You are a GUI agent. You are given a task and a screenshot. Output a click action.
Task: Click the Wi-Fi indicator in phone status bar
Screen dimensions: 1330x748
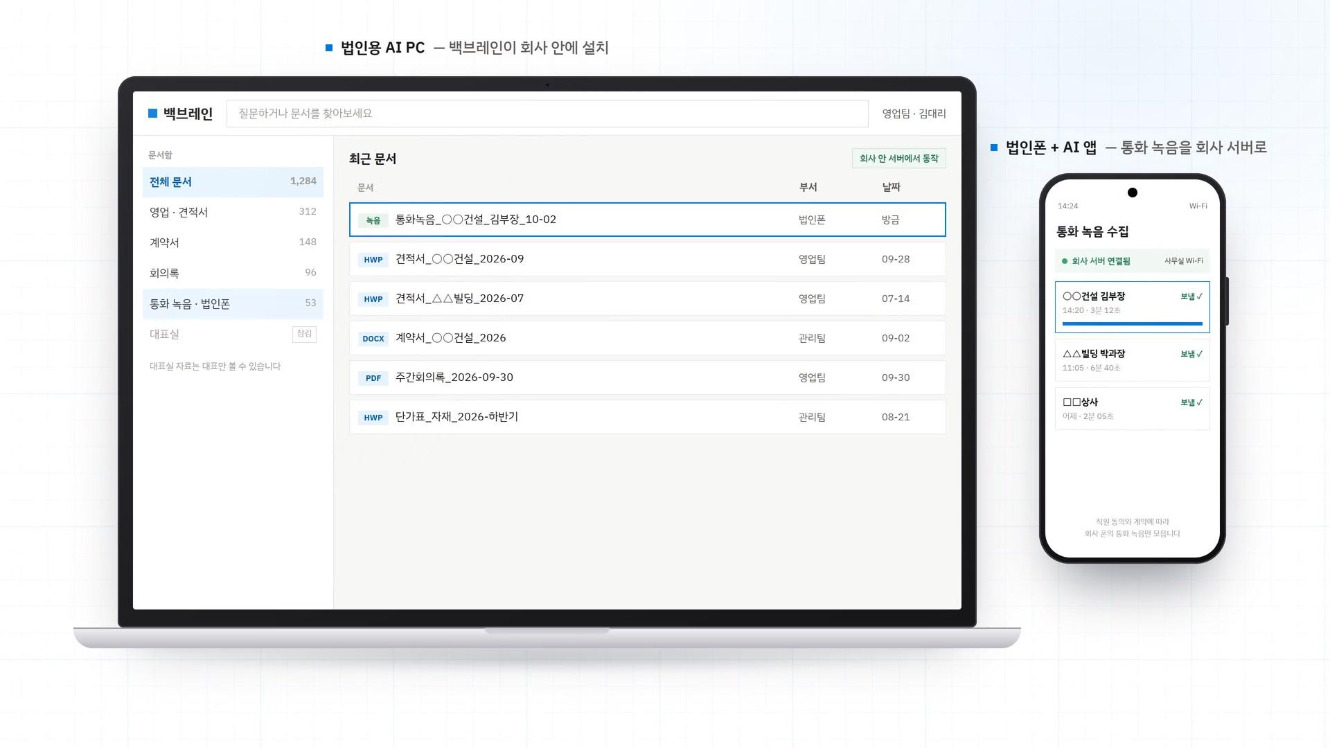point(1198,206)
